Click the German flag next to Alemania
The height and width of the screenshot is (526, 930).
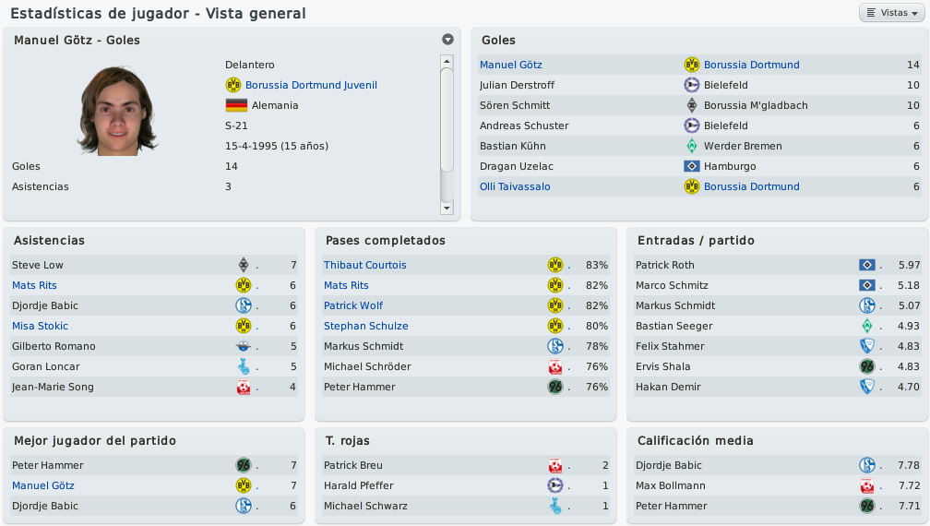(x=236, y=105)
